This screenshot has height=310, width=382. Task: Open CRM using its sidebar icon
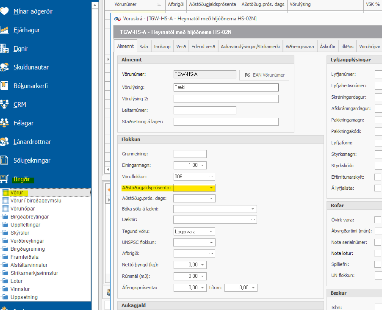coord(5,104)
